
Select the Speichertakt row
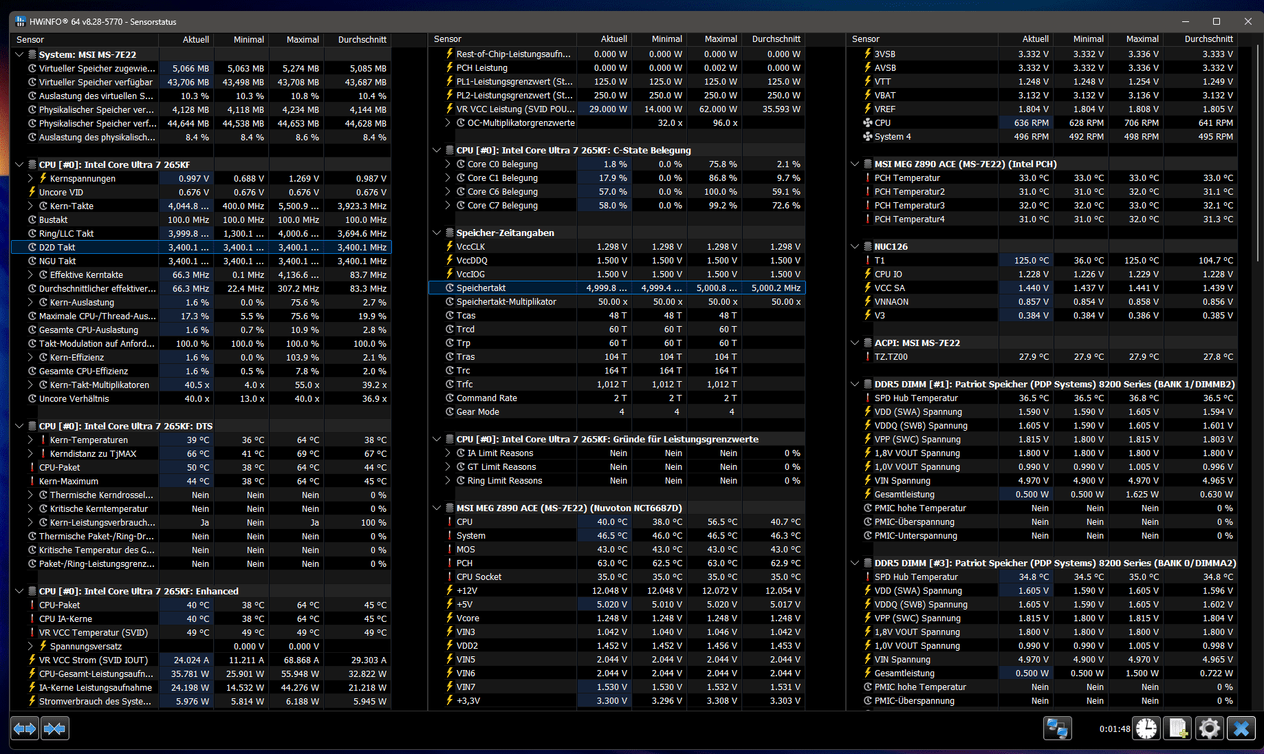pyautogui.click(x=617, y=288)
